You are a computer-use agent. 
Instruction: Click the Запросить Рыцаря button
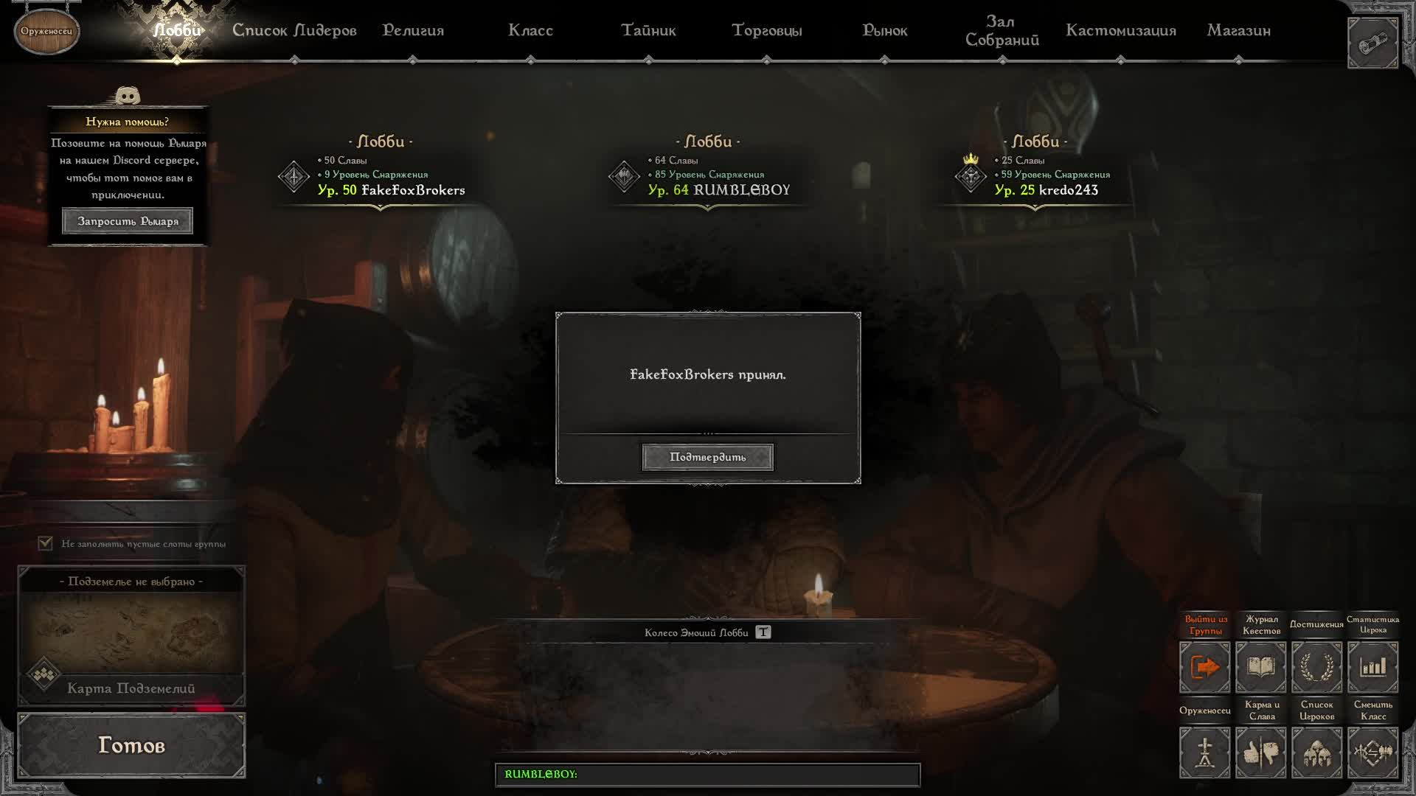point(128,221)
